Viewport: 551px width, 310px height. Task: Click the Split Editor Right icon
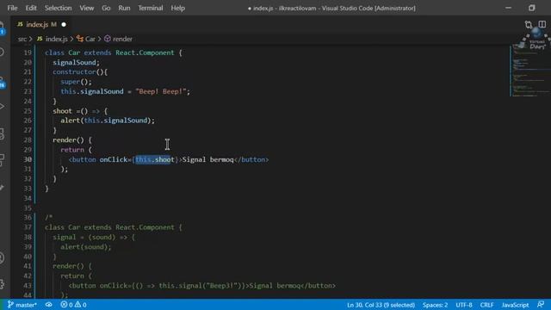542,24
